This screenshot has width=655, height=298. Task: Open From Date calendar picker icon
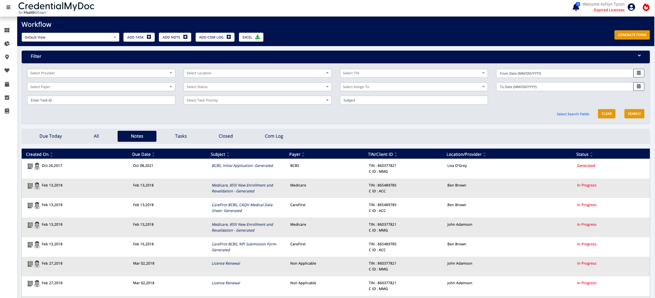(x=638, y=73)
